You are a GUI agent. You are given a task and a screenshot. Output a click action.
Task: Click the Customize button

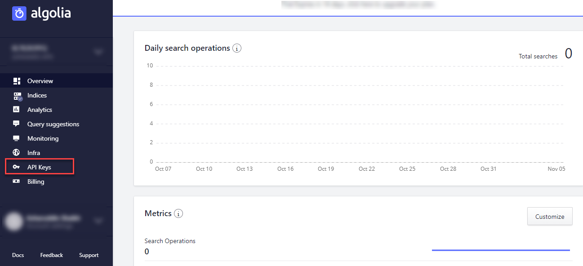(x=550, y=216)
